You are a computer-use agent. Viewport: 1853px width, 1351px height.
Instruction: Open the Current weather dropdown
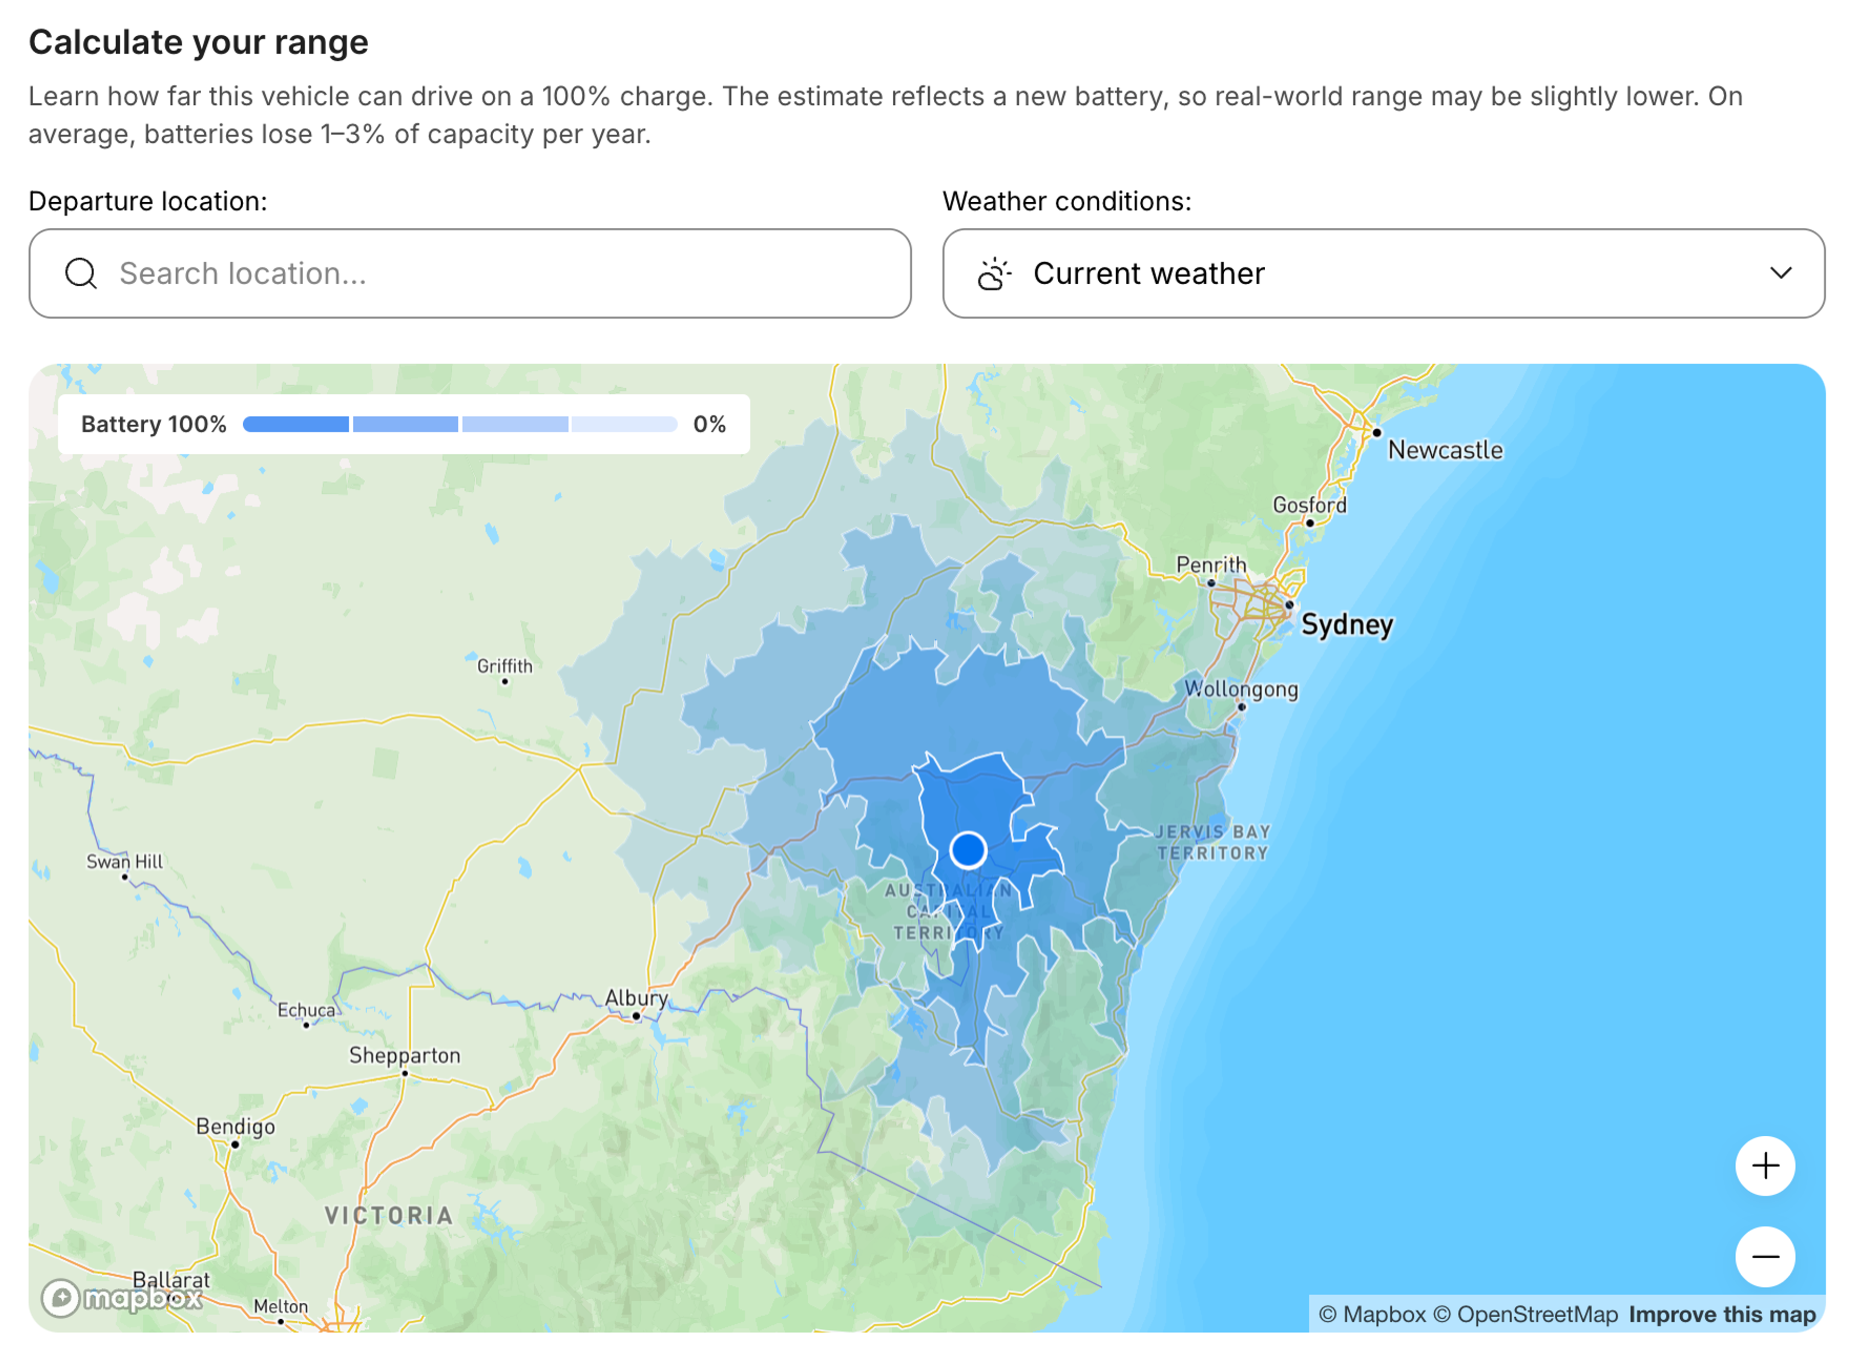tap(1383, 273)
